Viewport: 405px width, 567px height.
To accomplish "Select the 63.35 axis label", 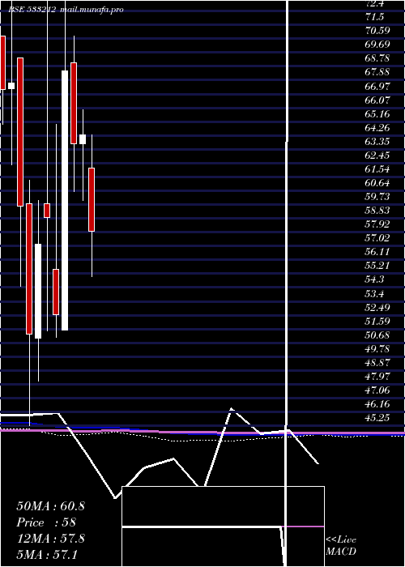I will pyautogui.click(x=377, y=142).
